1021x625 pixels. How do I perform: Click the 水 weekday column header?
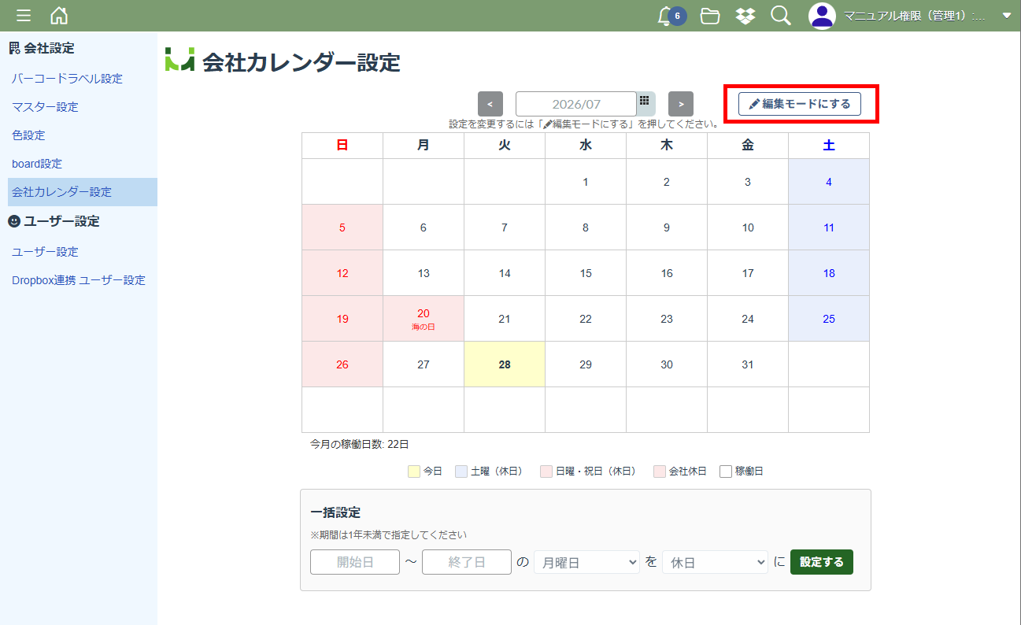coord(586,146)
